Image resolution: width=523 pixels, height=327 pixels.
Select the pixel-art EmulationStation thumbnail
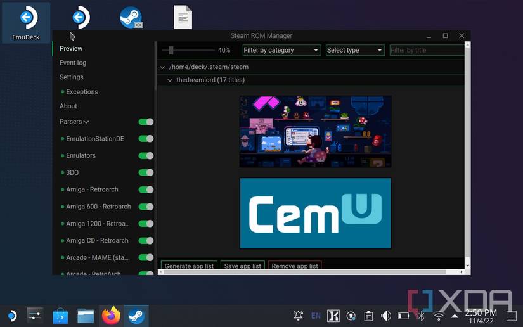tap(315, 131)
